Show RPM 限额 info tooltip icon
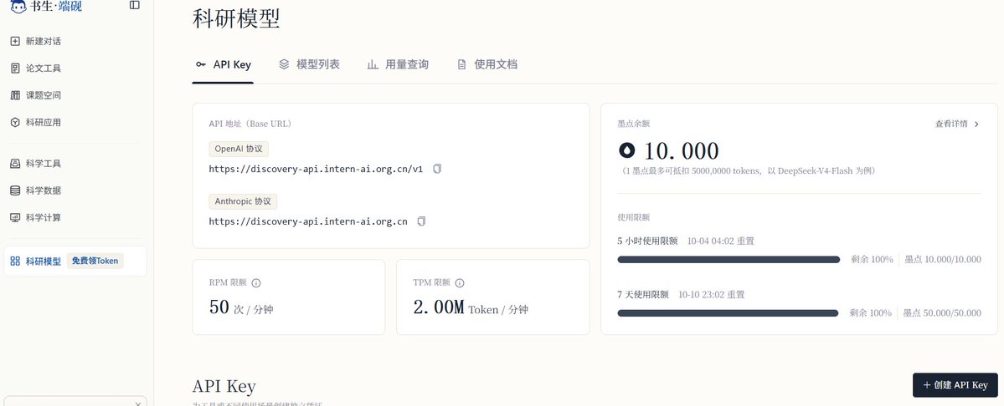The height and width of the screenshot is (406, 1004). pyautogui.click(x=256, y=283)
